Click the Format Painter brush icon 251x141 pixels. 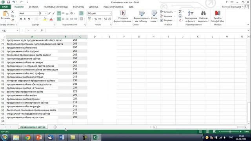point(13,20)
